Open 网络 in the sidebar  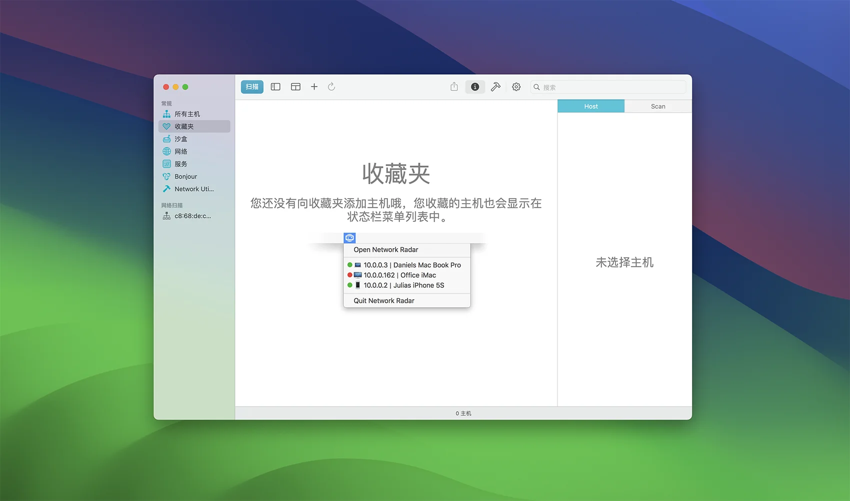click(194, 152)
